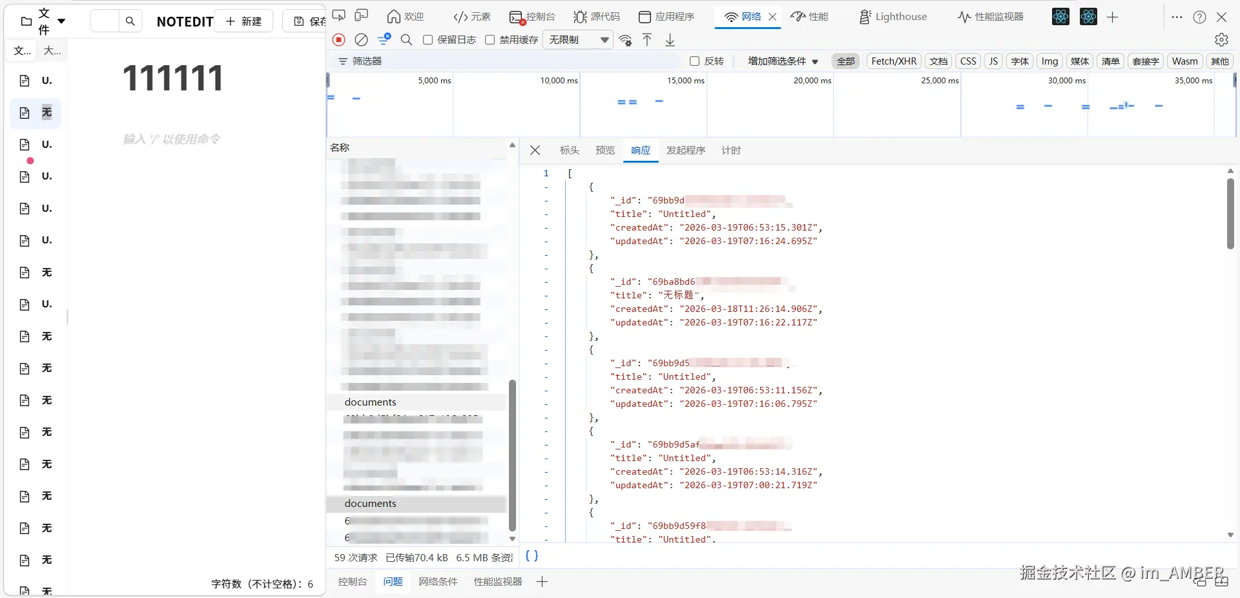Image resolution: width=1240 pixels, height=598 pixels.
Task: Open the 文件 dropdown in NOTEDIT
Action: (43, 21)
